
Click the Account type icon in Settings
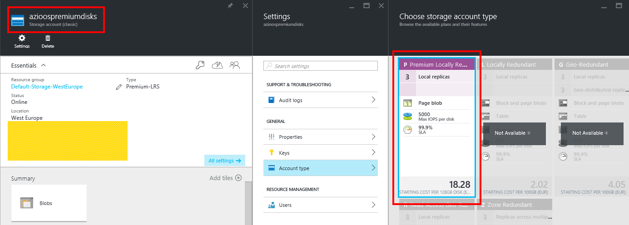pyautogui.click(x=272, y=168)
